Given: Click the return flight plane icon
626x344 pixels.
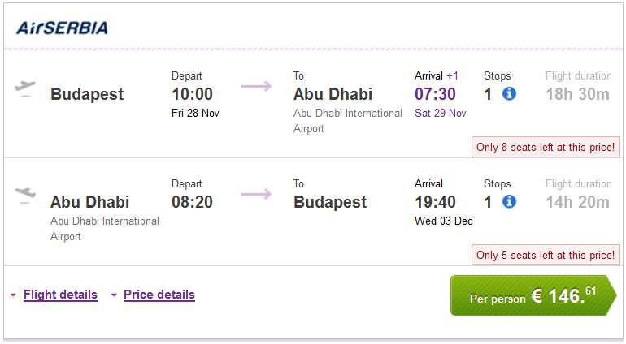Looking at the screenshot, I should (25, 195).
